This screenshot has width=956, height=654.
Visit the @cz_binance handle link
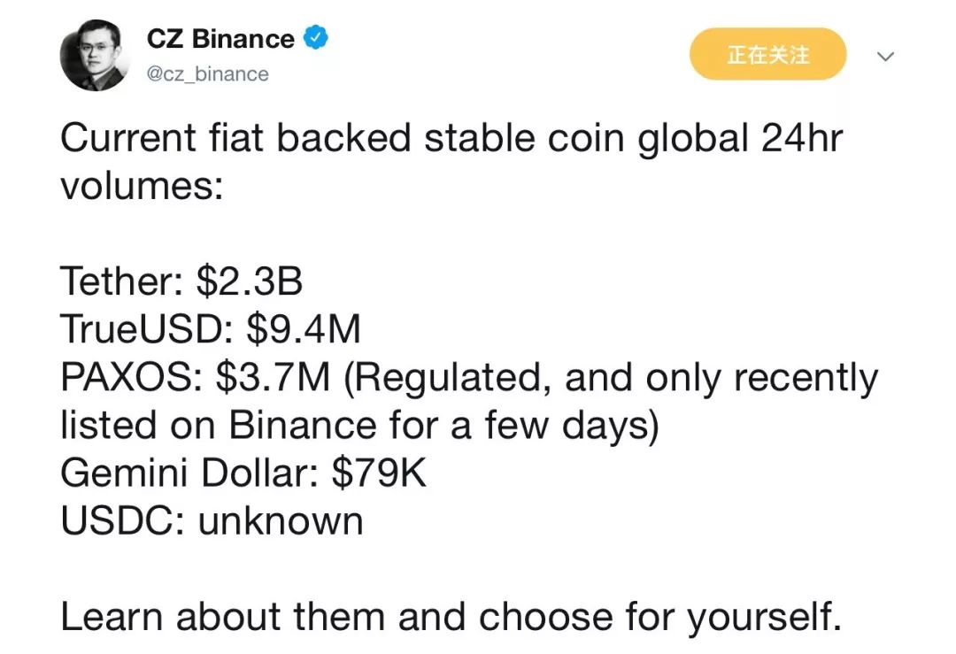click(x=207, y=73)
